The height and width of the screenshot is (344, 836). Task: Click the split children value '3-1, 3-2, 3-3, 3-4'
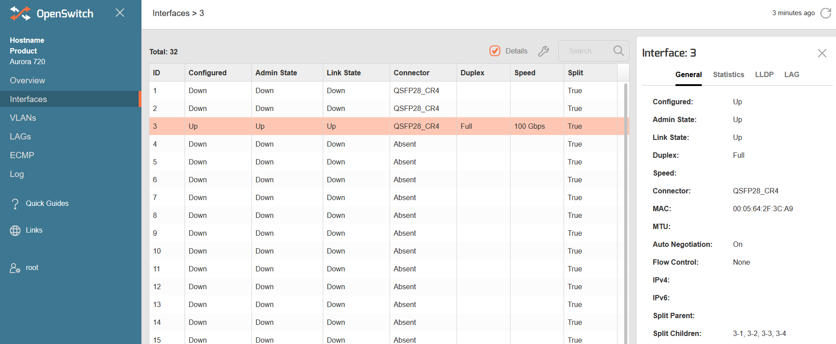pos(759,333)
